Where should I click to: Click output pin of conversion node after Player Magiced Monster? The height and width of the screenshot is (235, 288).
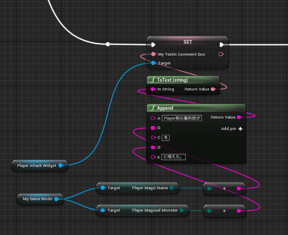(239, 211)
